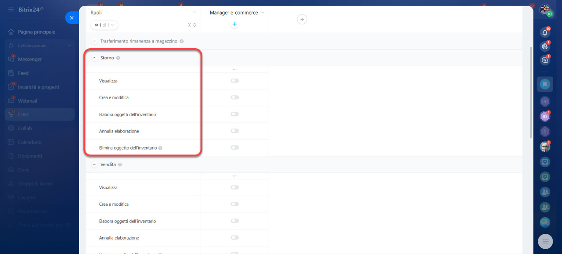Open the profile avatar at top right

tap(545, 10)
